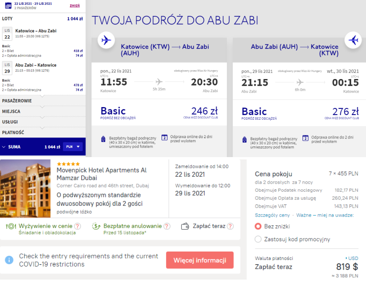Click the calendar icon beside travel dates

(x=8, y=6)
